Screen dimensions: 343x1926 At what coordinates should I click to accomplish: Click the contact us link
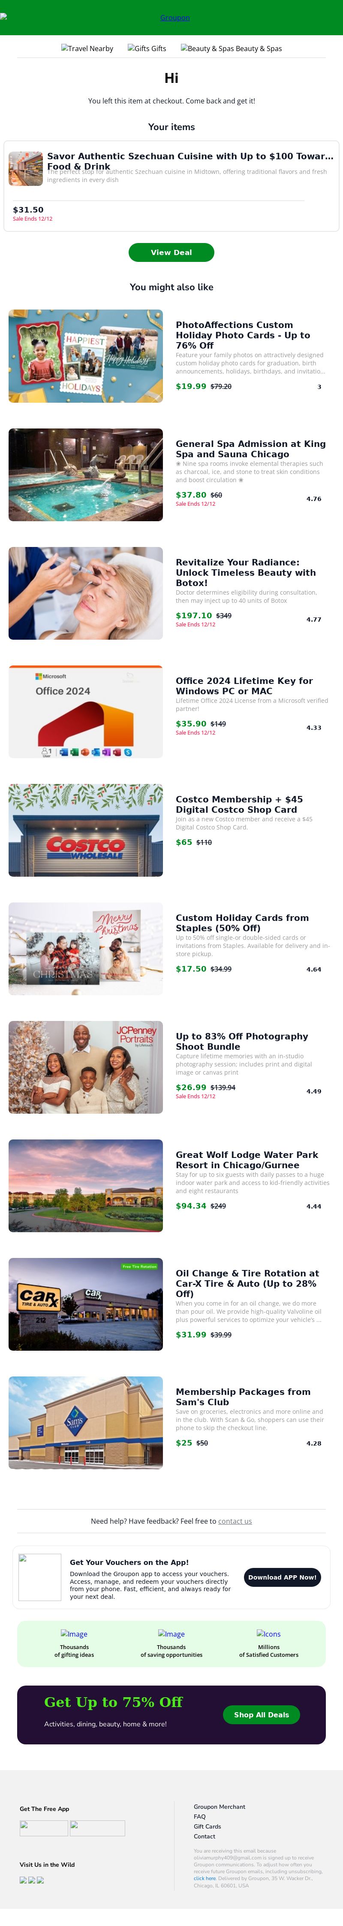(235, 1521)
